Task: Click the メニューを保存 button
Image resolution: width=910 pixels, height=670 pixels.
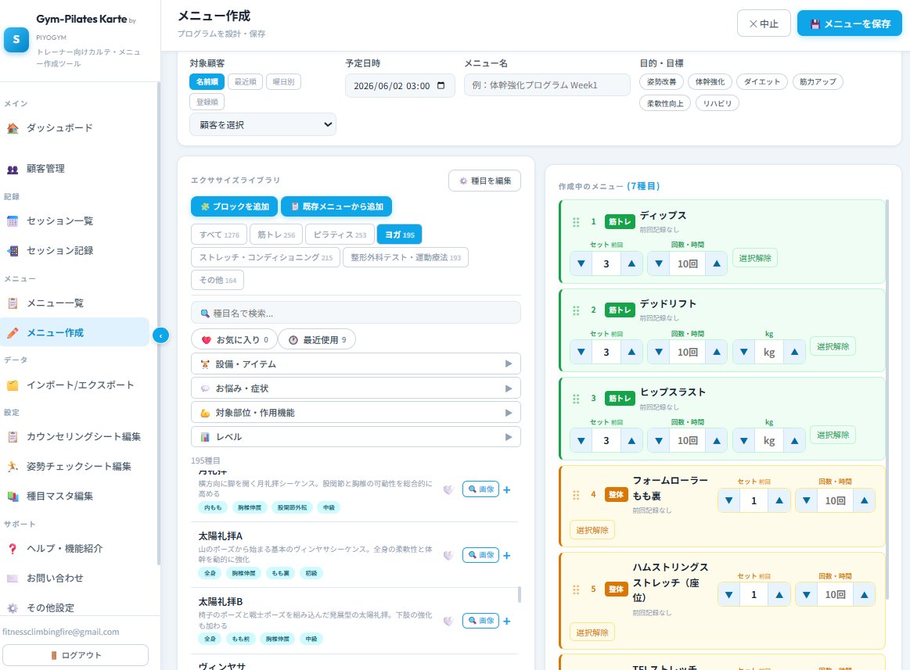Action: 849,23
